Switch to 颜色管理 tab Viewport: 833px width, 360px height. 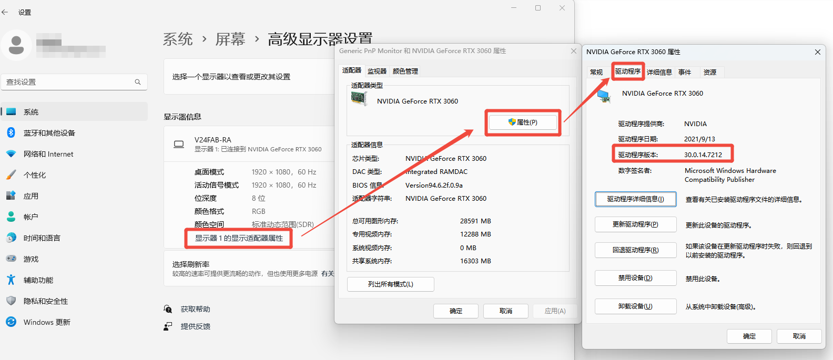coord(405,71)
